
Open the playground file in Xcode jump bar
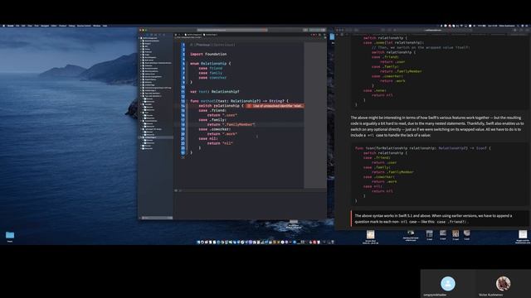(x=194, y=35)
